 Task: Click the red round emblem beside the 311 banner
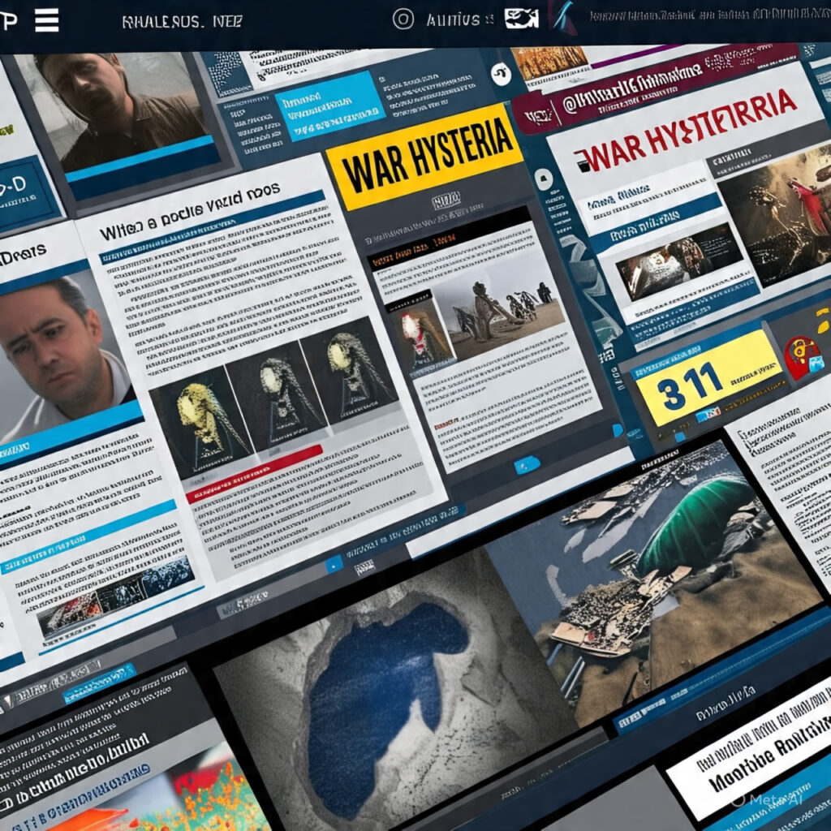(804, 357)
